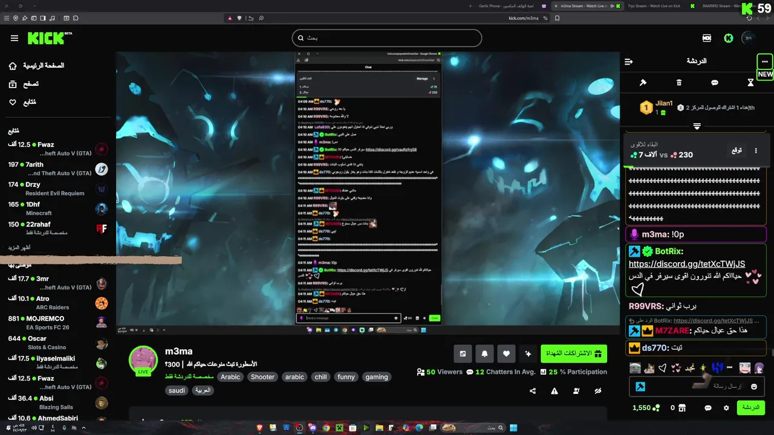This screenshot has height=435, width=774.
Task: Open the hamburger menu beside Kick logo
Action: coord(15,38)
